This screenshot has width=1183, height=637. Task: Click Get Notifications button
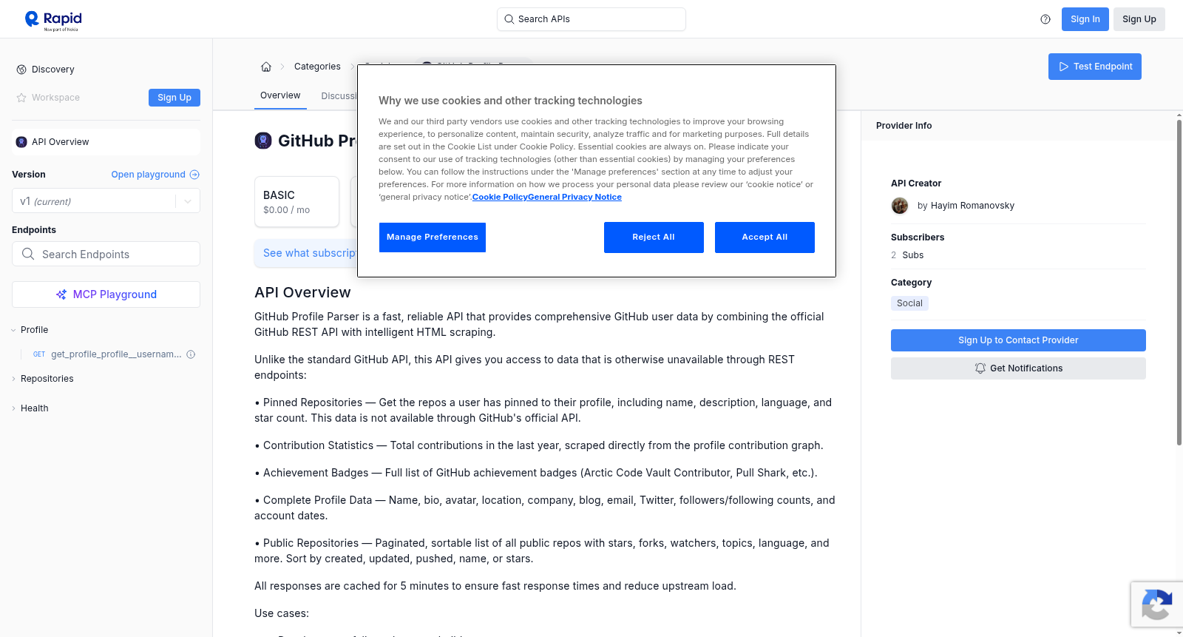(1018, 368)
